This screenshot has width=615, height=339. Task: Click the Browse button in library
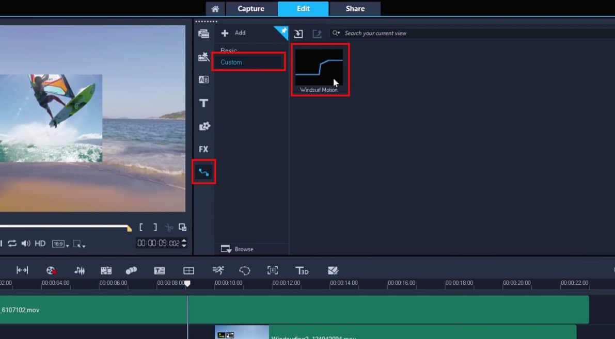(x=238, y=249)
